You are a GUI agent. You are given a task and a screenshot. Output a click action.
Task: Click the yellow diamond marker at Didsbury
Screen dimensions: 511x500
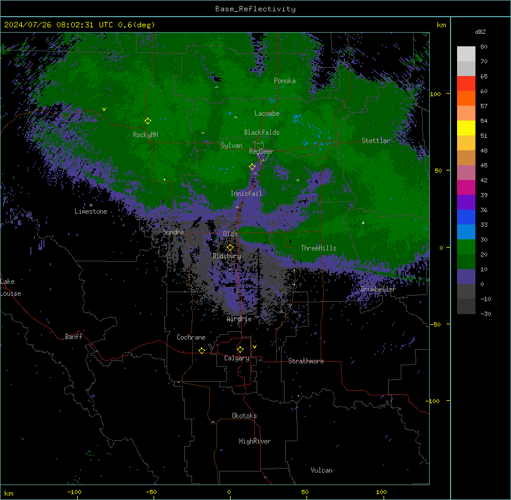(x=230, y=248)
